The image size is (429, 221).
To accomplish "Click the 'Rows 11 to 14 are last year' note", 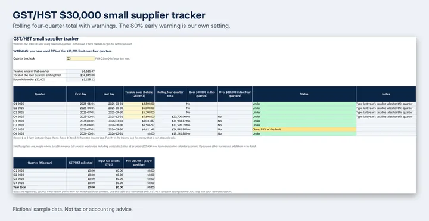I will tap(95, 138).
